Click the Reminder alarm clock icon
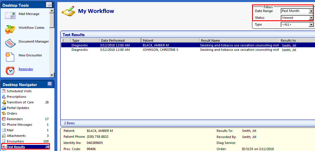 point(10,71)
